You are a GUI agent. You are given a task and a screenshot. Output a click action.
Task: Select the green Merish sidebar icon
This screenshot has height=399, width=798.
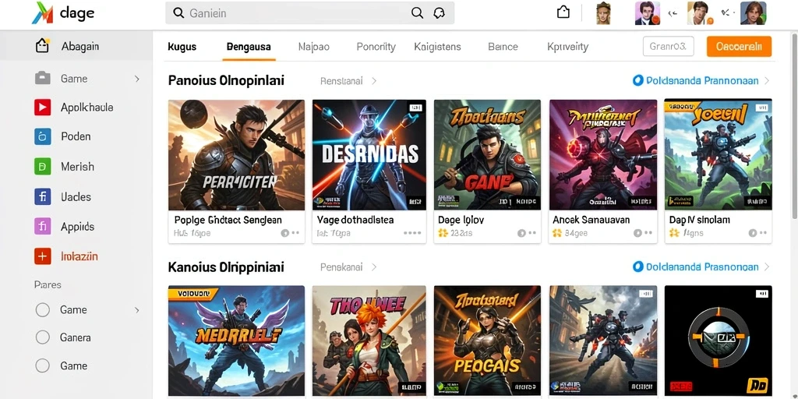tap(43, 167)
